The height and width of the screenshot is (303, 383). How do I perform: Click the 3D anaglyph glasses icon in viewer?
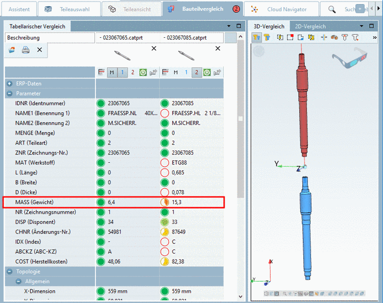tap(349, 58)
